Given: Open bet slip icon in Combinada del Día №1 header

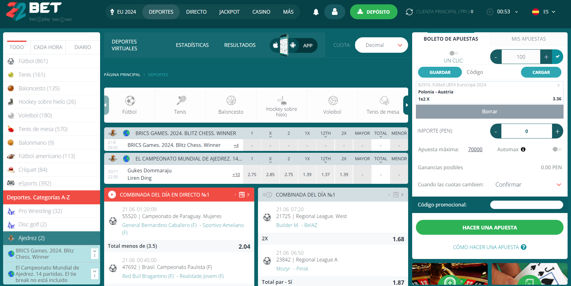Looking at the screenshot, I should (396, 195).
